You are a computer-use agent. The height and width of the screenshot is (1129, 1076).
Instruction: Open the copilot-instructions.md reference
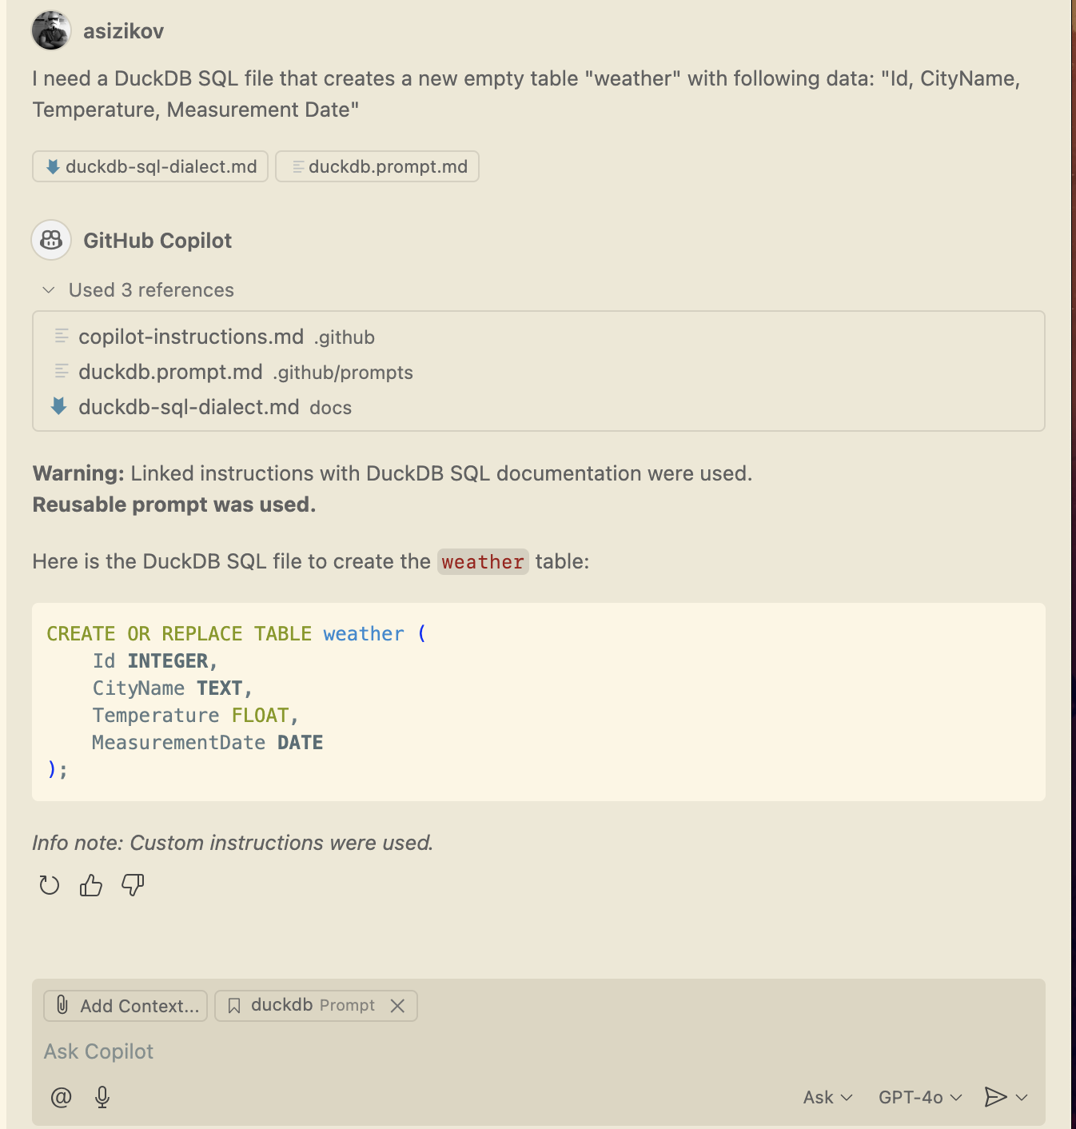pyautogui.click(x=191, y=337)
